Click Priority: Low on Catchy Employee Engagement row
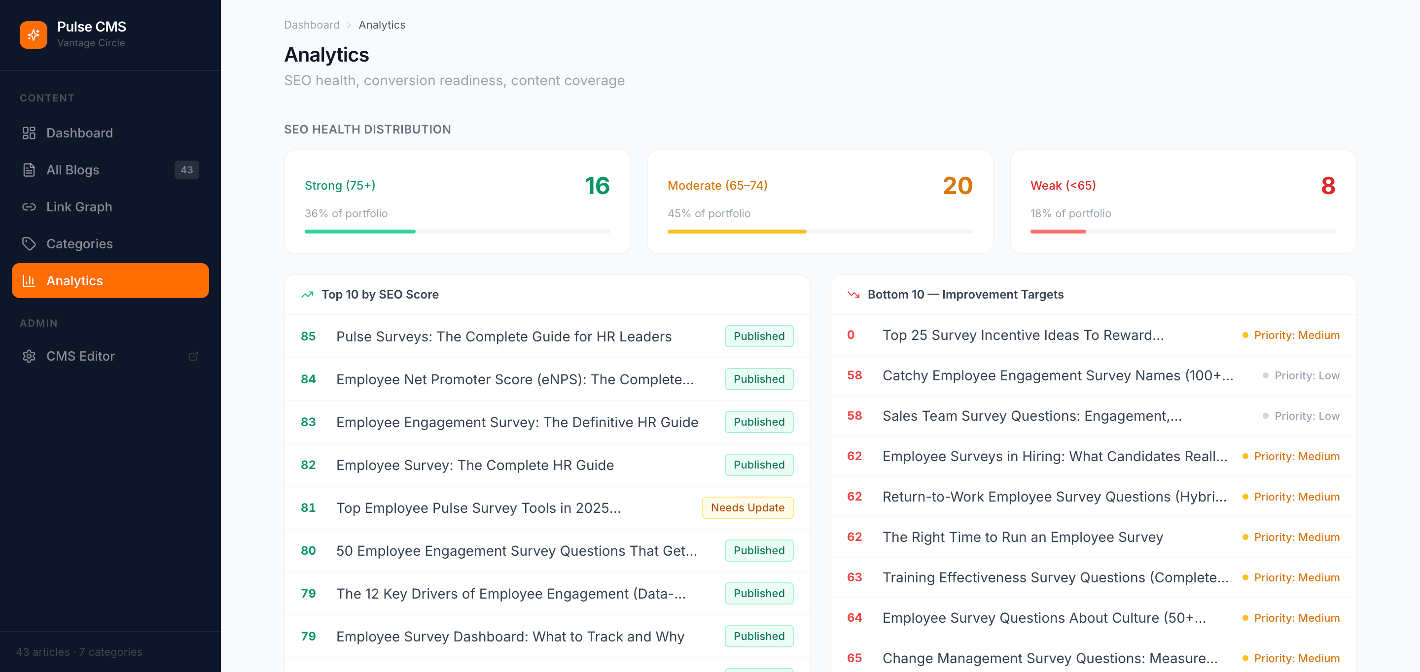This screenshot has height=672, width=1420. pyautogui.click(x=1301, y=375)
